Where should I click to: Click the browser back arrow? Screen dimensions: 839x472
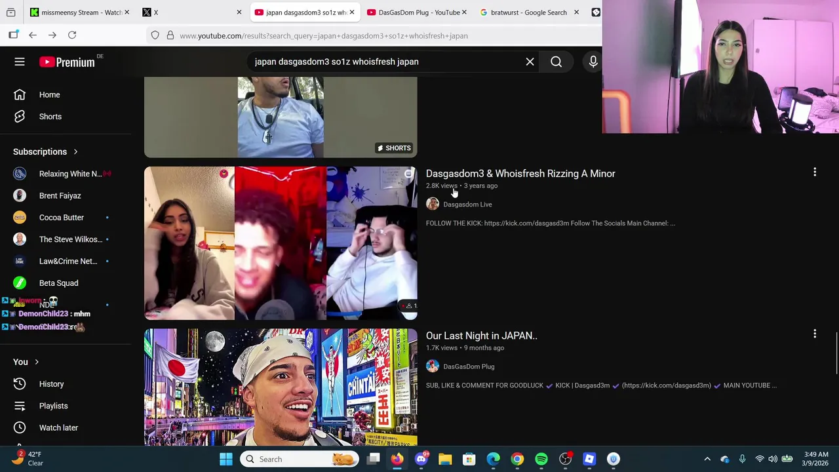(x=33, y=35)
